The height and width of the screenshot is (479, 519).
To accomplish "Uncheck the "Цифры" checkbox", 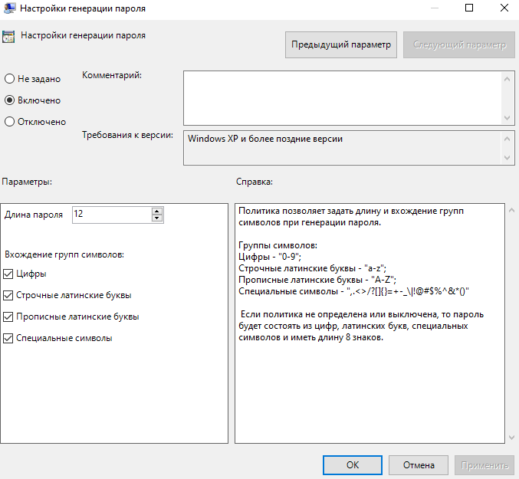I will pos(8,274).
